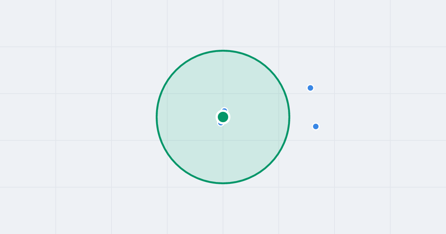Click circle outline where upper gridline crosses its right side
This screenshot has height=234, width=446.
tap(285, 94)
